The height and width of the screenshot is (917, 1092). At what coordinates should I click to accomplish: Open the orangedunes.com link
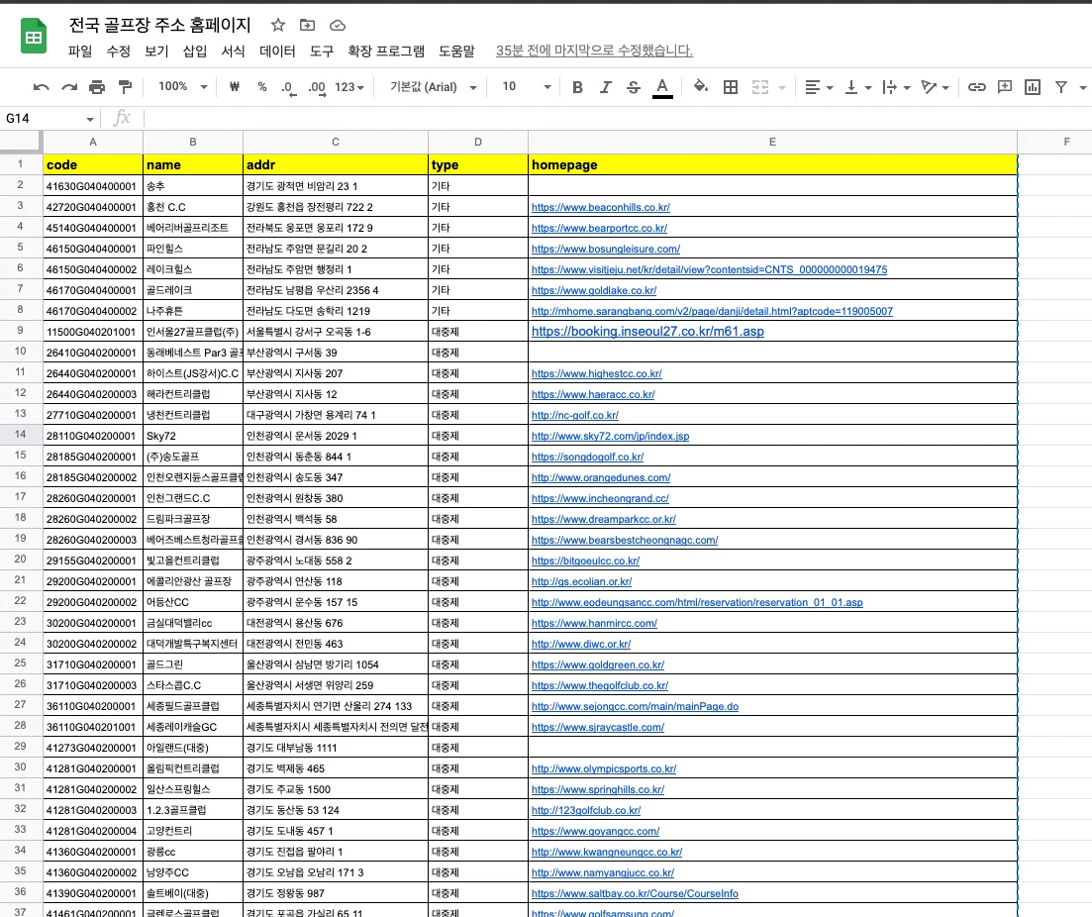tap(601, 478)
